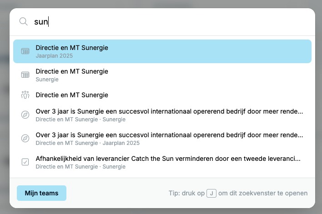The width and height of the screenshot is (322, 214).
Task: Click the magnifying glass search icon
Action: click(x=23, y=21)
